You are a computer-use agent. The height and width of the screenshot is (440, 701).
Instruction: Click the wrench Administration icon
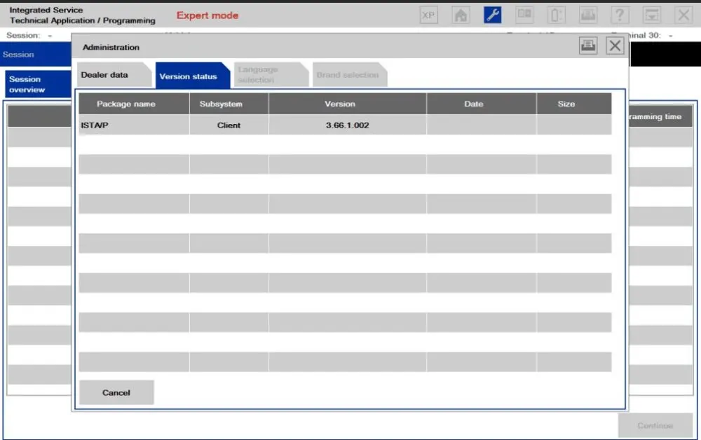click(492, 14)
